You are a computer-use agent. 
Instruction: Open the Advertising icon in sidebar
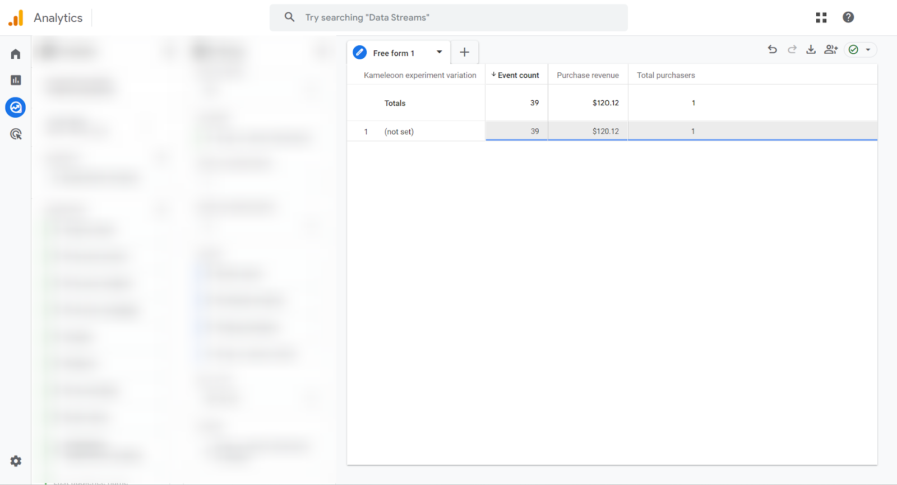pos(16,134)
